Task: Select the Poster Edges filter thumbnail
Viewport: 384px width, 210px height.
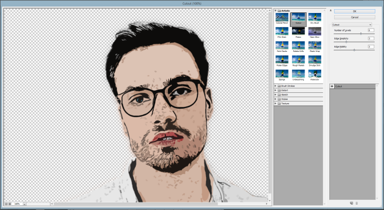Action: point(282,61)
